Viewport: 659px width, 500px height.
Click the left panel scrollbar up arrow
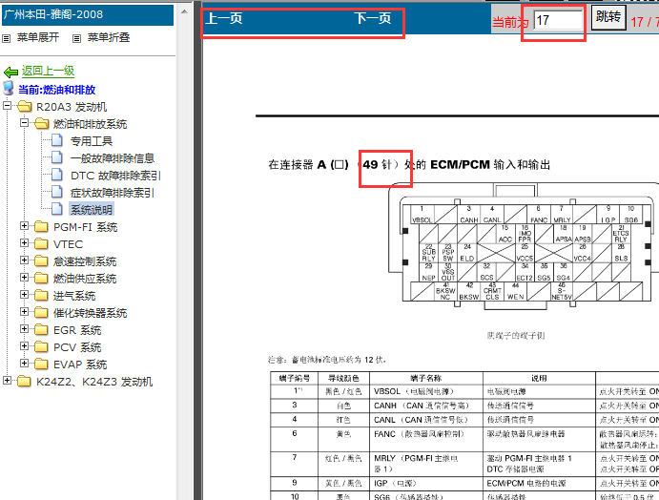pyautogui.click(x=184, y=11)
